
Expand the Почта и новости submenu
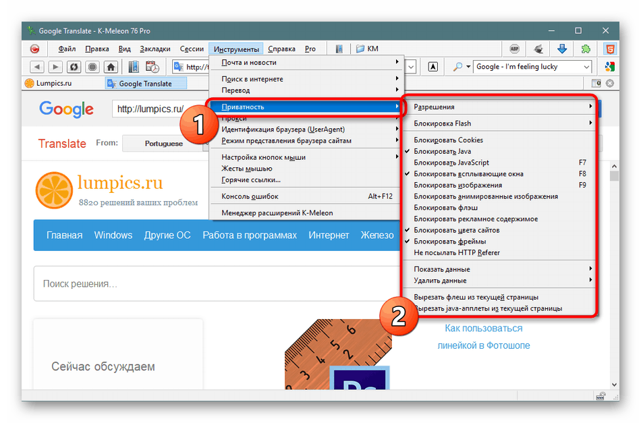click(x=306, y=63)
